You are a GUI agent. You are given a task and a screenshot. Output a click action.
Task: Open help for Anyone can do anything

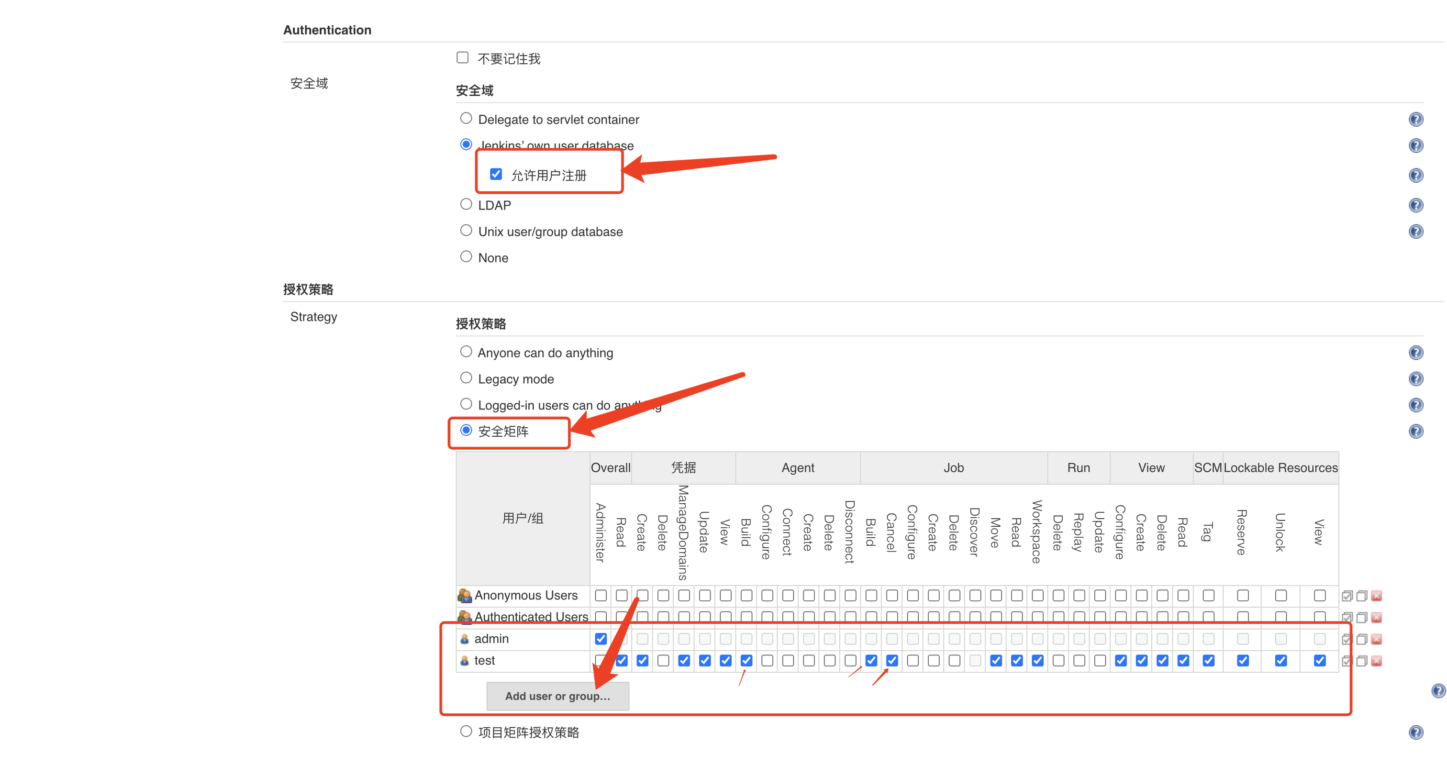(1415, 353)
